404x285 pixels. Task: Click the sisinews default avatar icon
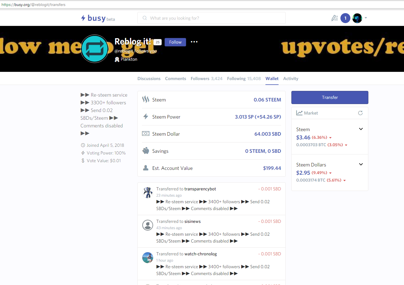click(x=148, y=225)
